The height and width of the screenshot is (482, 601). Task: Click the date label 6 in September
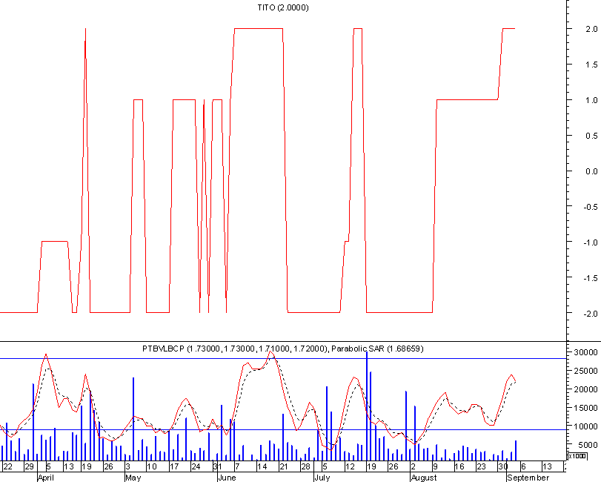point(523,466)
